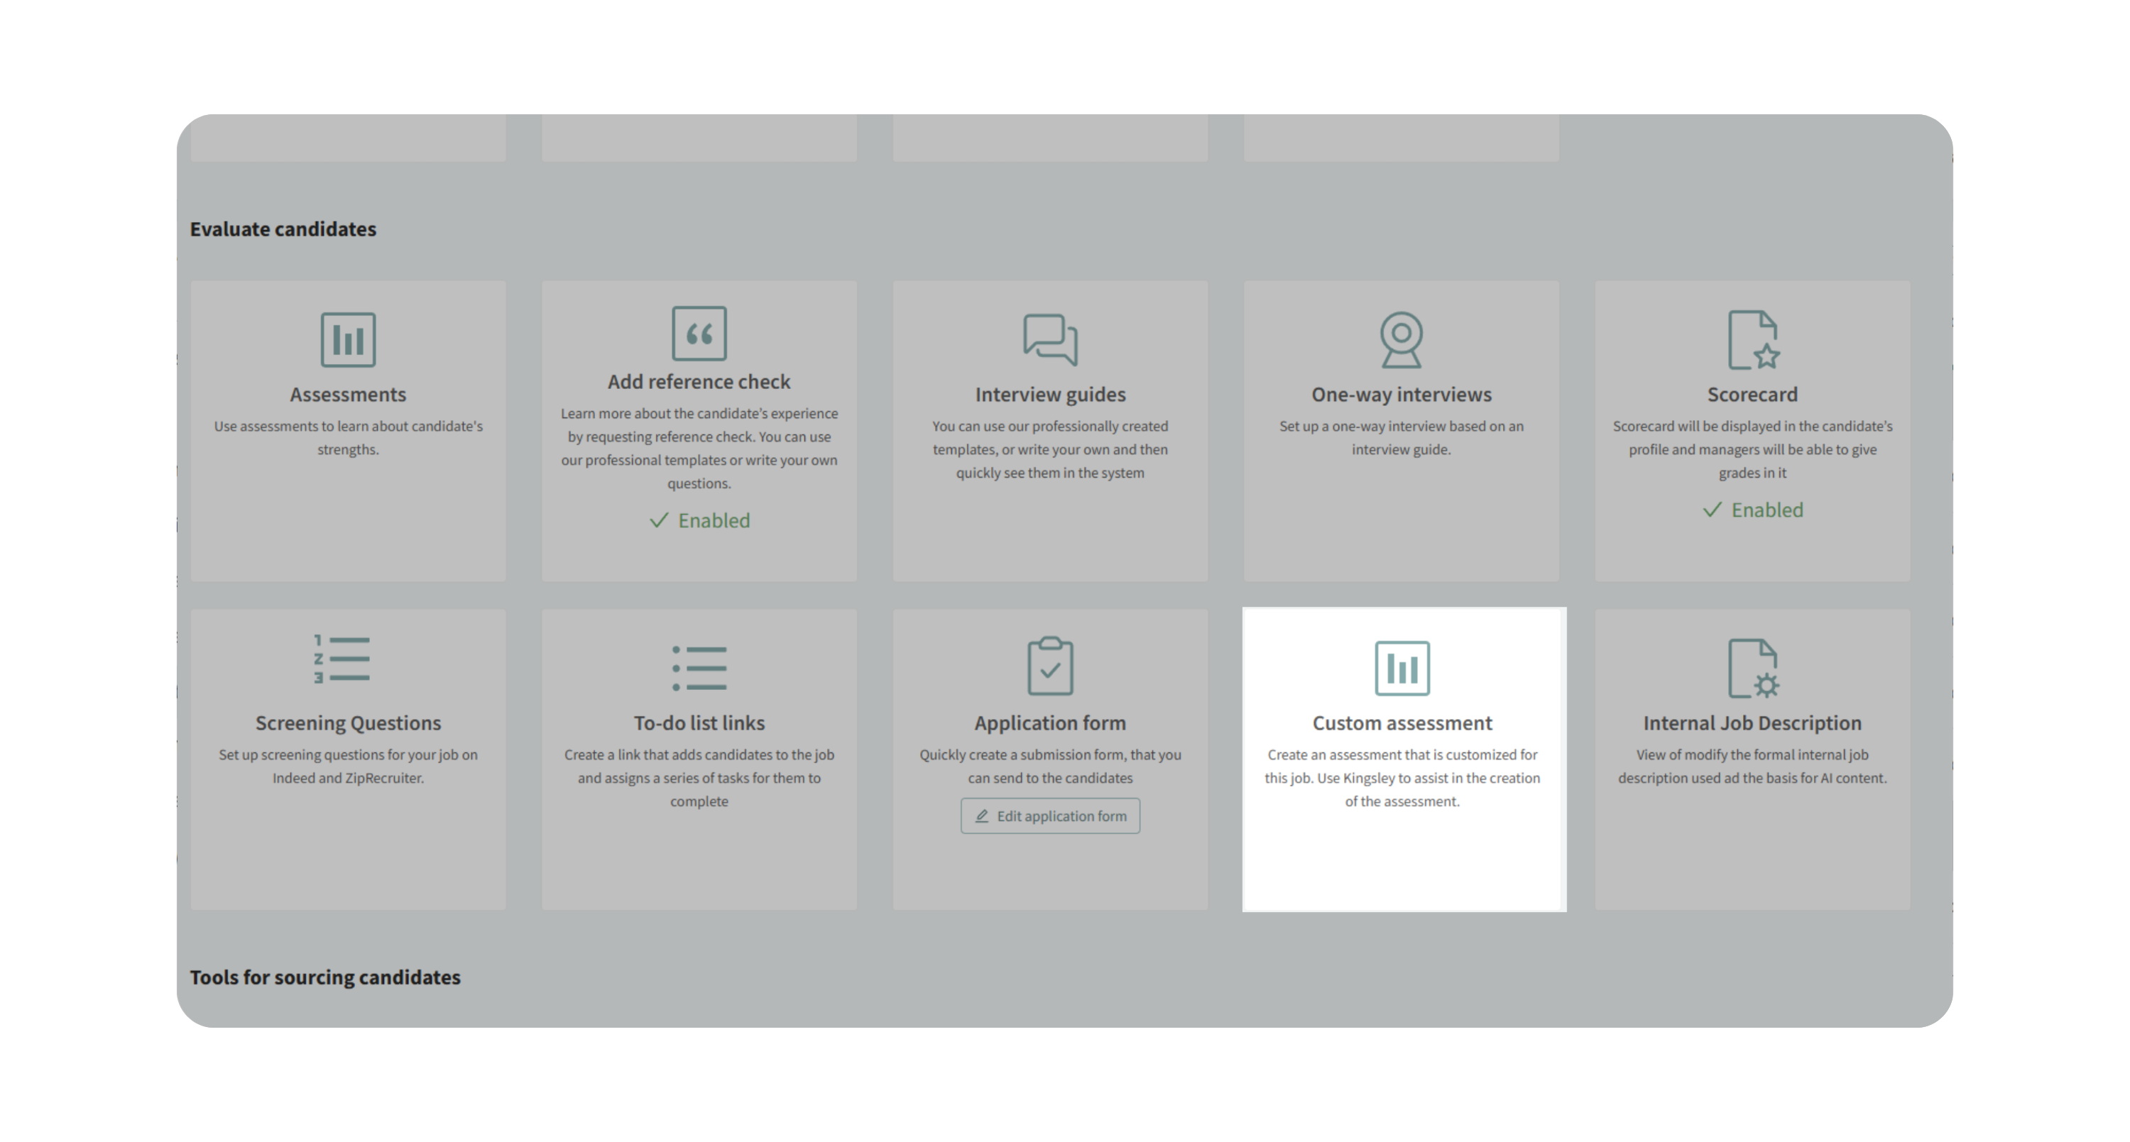Toggle Enabled status on Scorecard card
This screenshot has width=2130, height=1142.
pos(1753,510)
